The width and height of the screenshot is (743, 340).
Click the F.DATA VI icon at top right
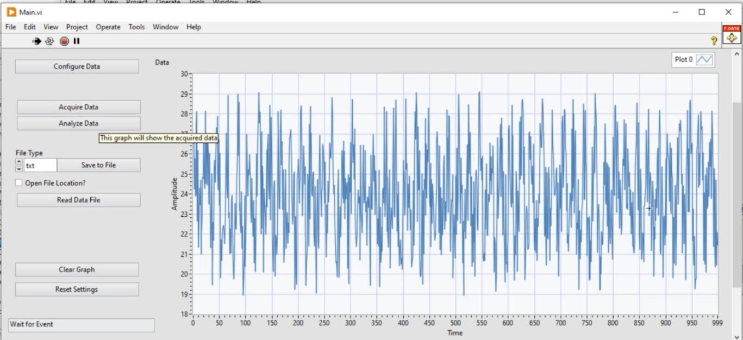[732, 35]
